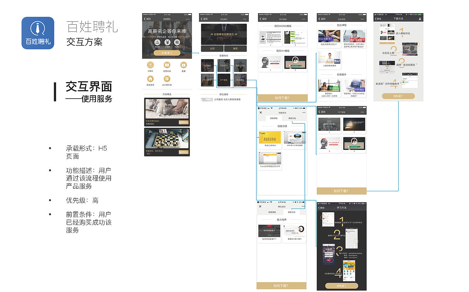
Task: Go back from the PPT模板 screen
Action: coord(322,112)
